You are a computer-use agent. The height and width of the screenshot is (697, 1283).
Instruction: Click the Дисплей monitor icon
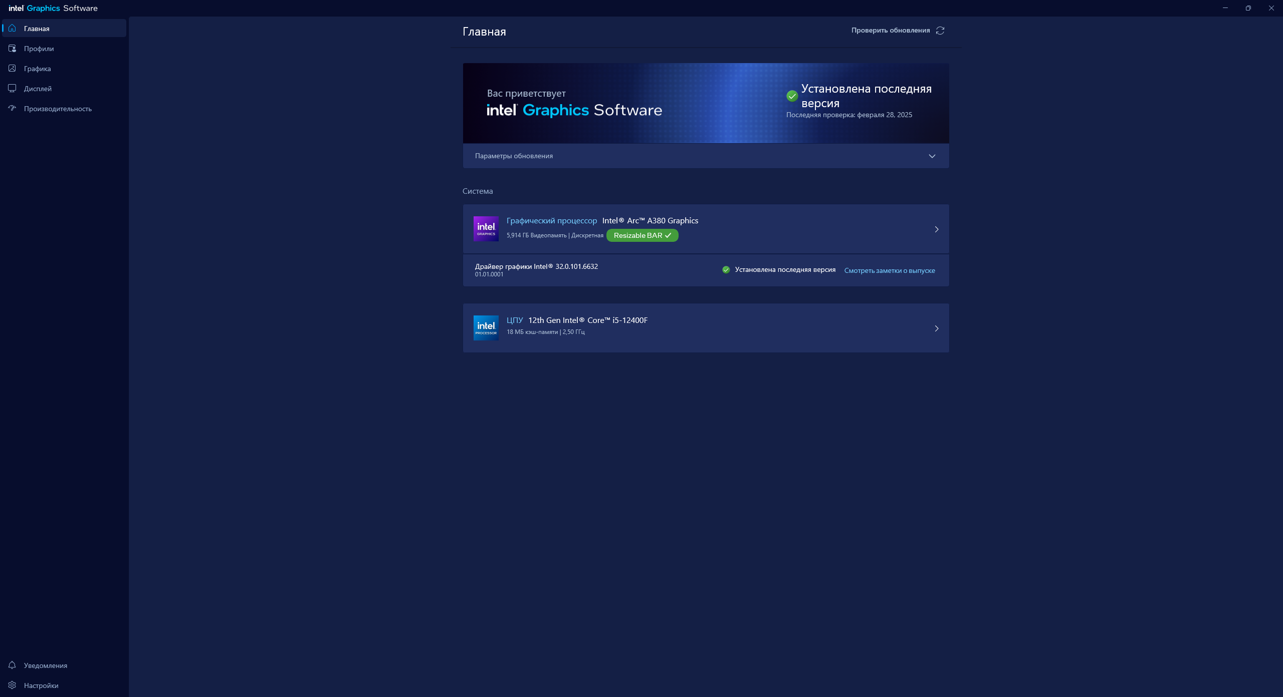coord(12,88)
